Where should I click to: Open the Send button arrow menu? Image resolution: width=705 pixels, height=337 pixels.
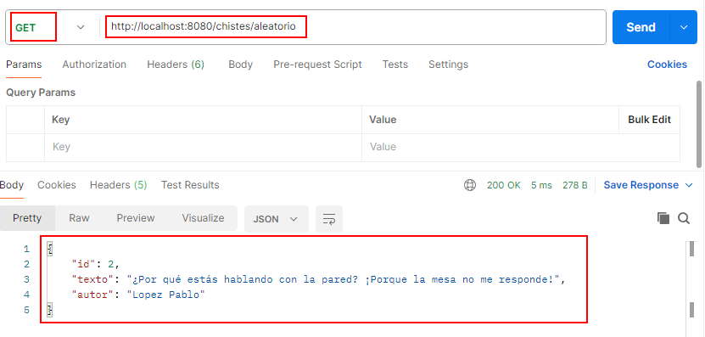point(684,27)
